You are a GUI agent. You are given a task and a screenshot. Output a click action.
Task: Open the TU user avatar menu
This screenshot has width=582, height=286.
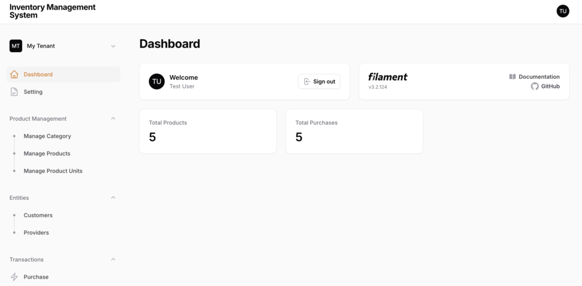click(x=563, y=11)
